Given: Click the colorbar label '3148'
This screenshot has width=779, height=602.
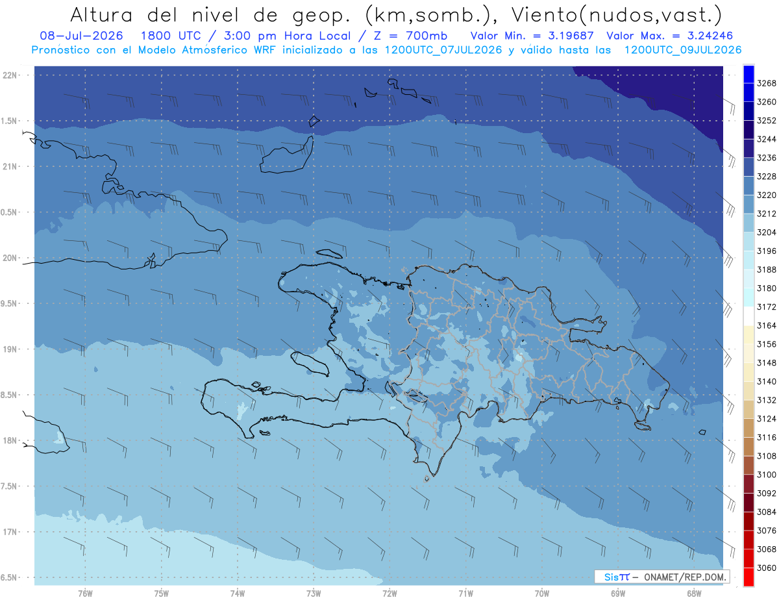Looking at the screenshot, I should pos(767,363).
